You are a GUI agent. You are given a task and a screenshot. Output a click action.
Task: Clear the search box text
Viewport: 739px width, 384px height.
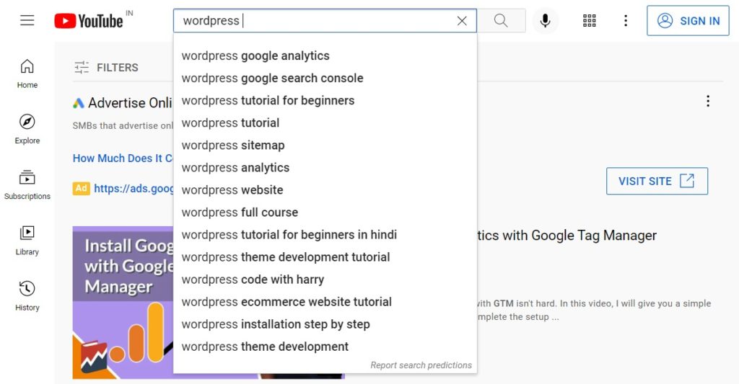[x=462, y=21]
